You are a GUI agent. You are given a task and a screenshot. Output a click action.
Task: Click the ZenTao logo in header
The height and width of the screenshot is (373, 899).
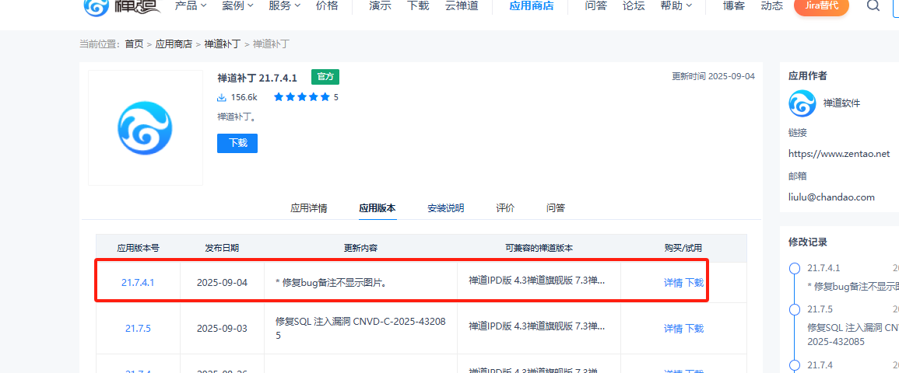pyautogui.click(x=122, y=8)
